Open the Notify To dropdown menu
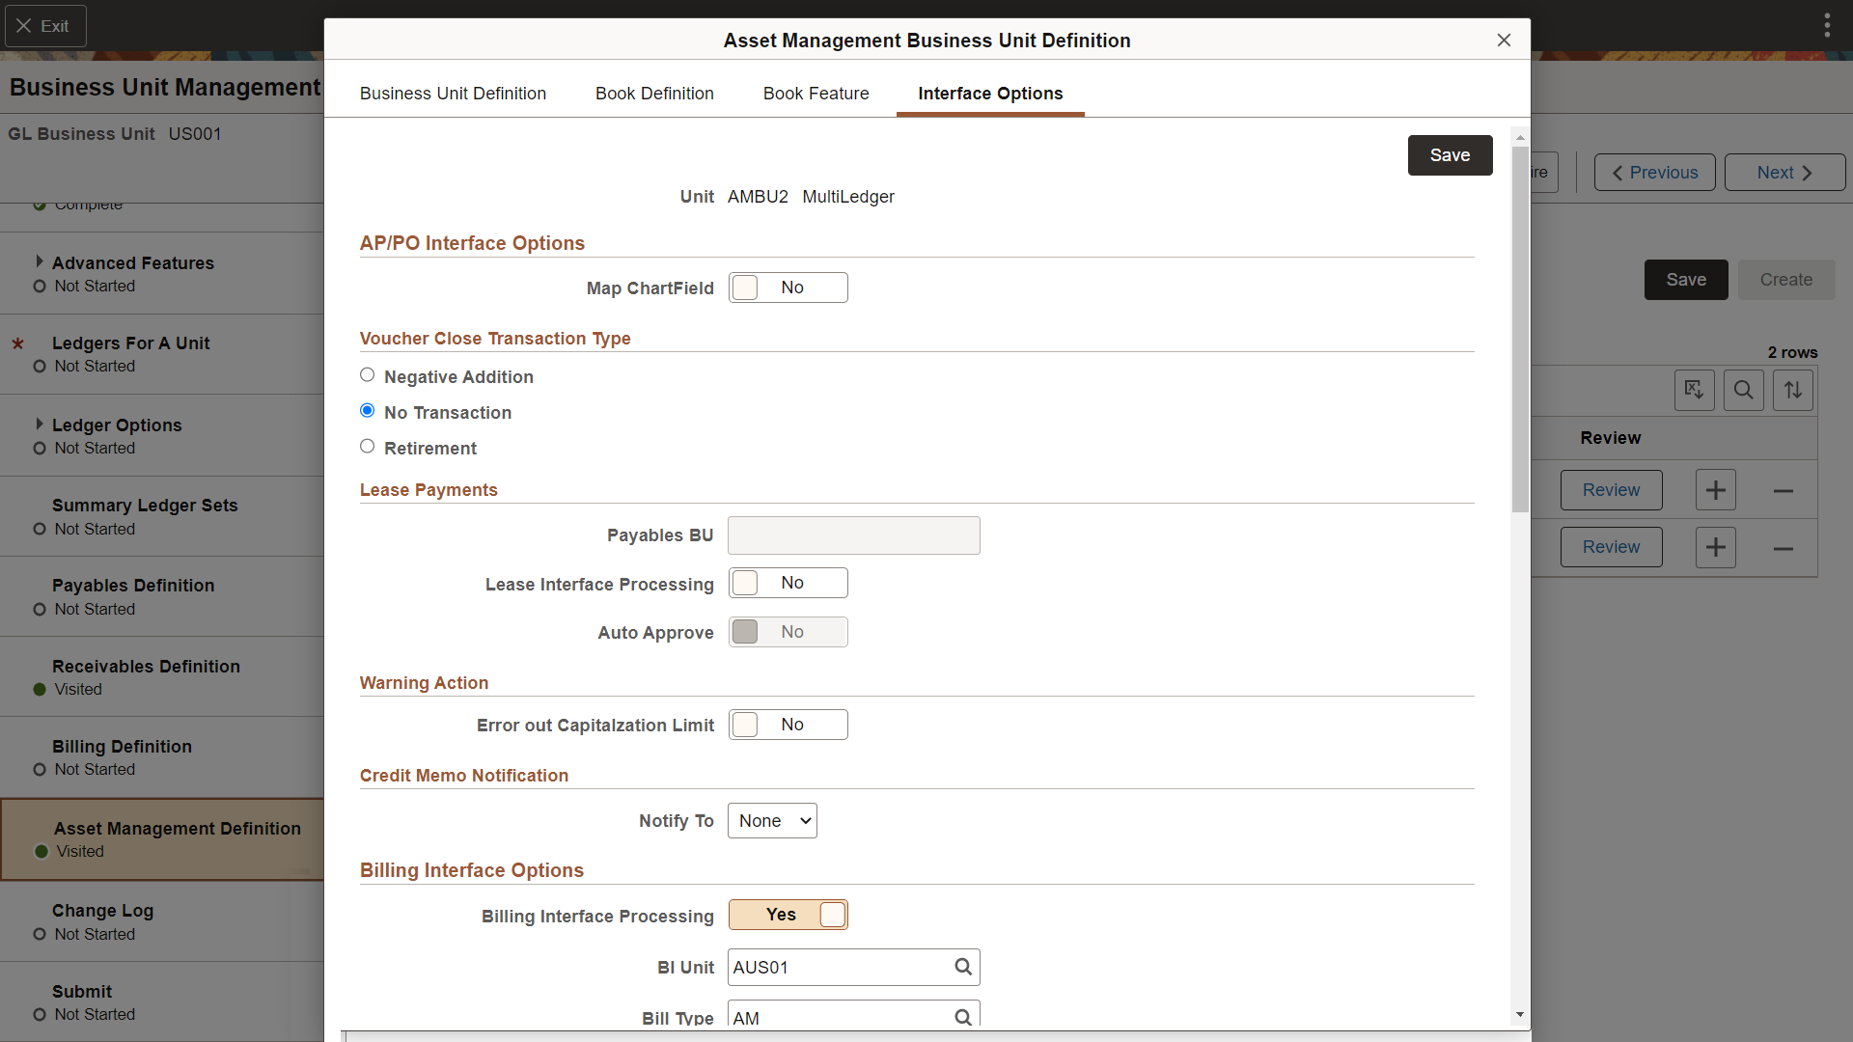The width and height of the screenshot is (1853, 1042). (772, 821)
